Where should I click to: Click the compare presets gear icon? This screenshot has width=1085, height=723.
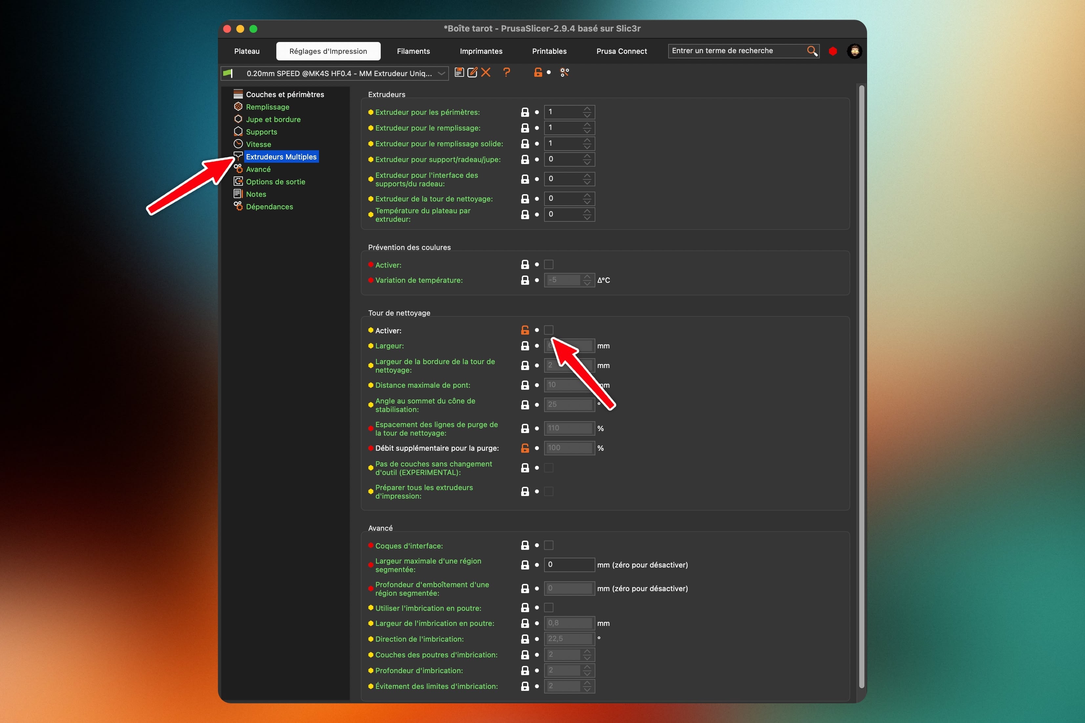(x=564, y=72)
